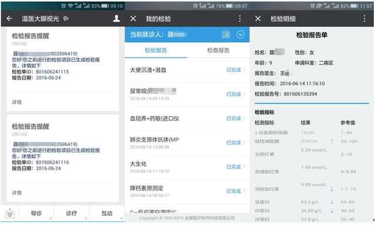The image size is (375, 225).
Task: Switch to keyboard input icon
Action: (10, 213)
